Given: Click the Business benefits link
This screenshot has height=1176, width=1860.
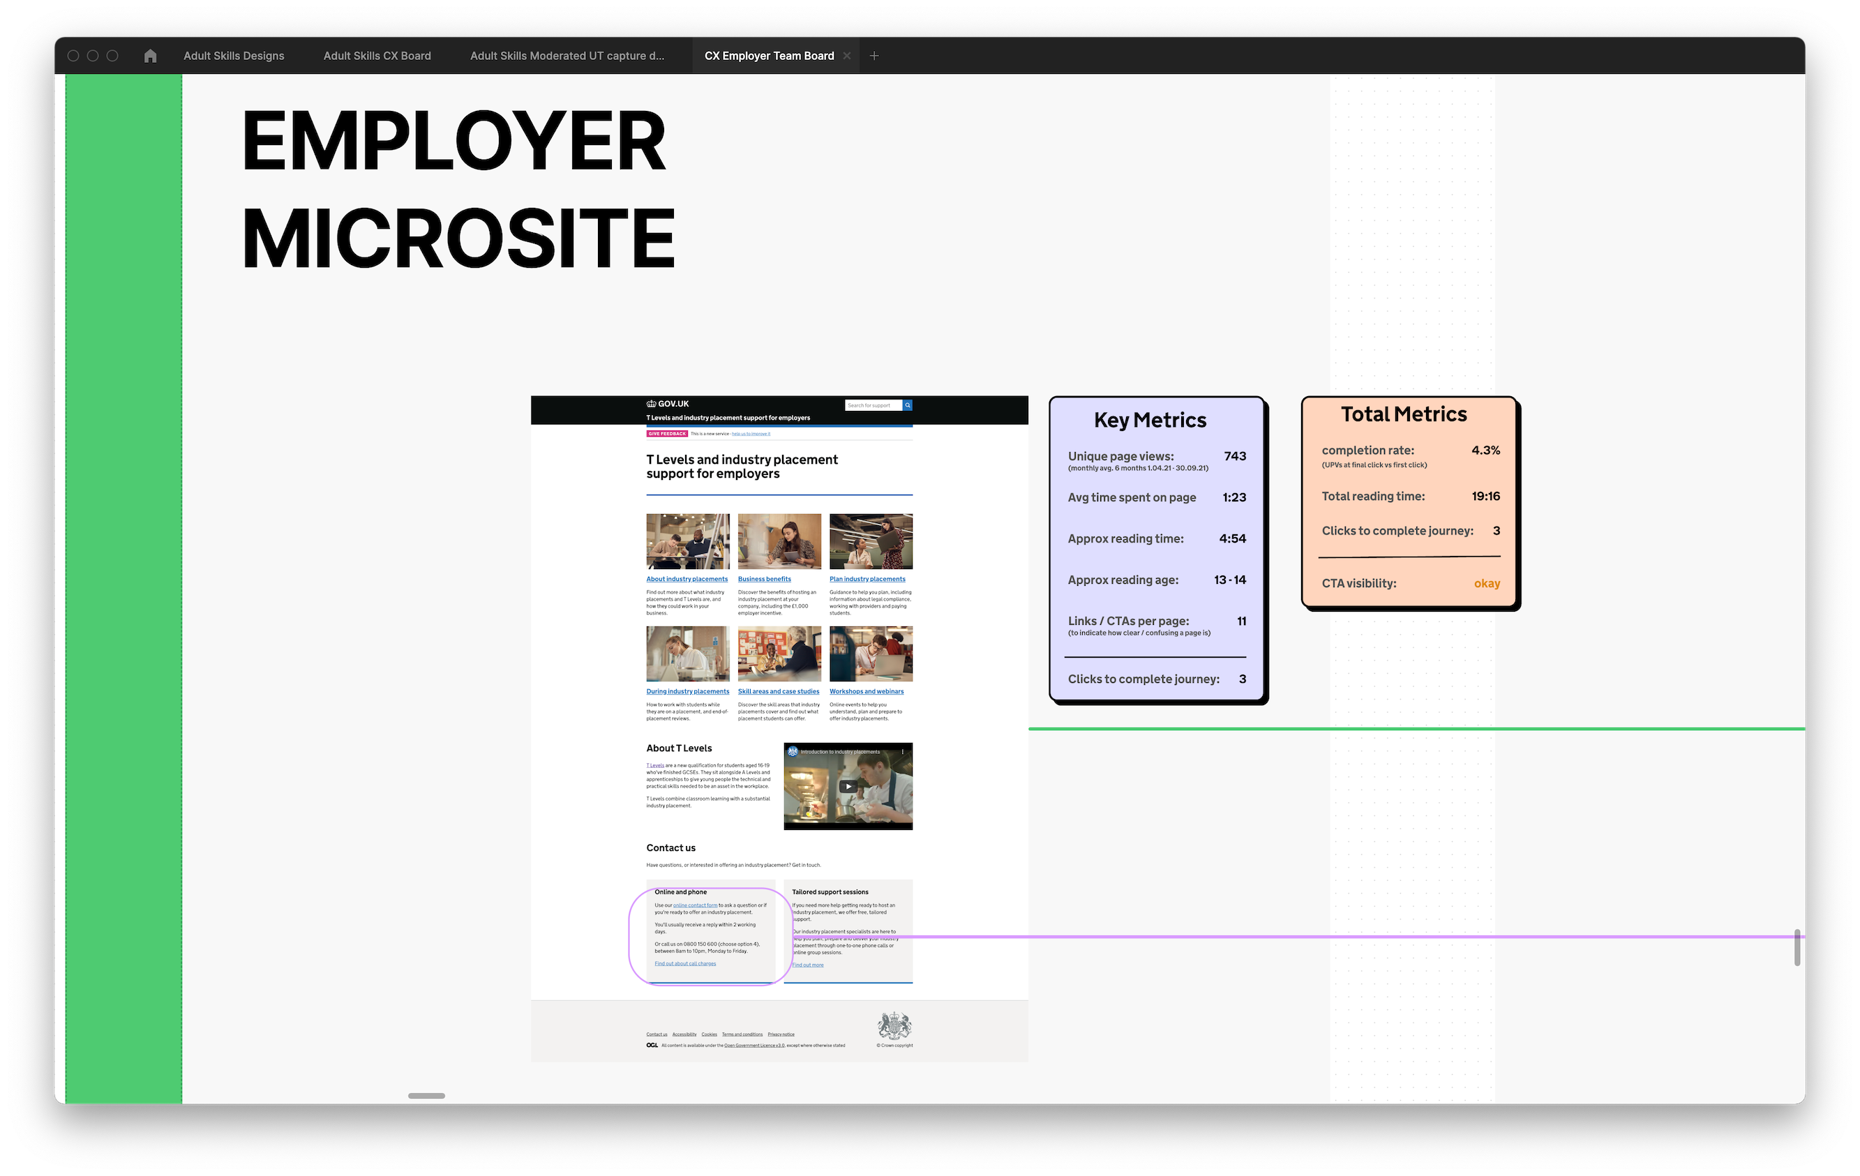Looking at the screenshot, I should click(764, 579).
